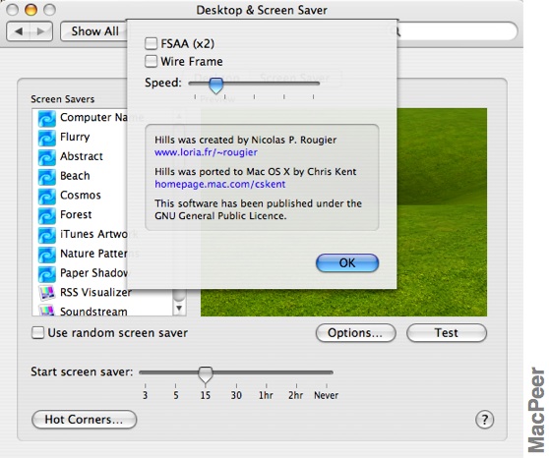This screenshot has height=458, width=549.
Task: Open Hot Corners... settings
Action: [84, 419]
